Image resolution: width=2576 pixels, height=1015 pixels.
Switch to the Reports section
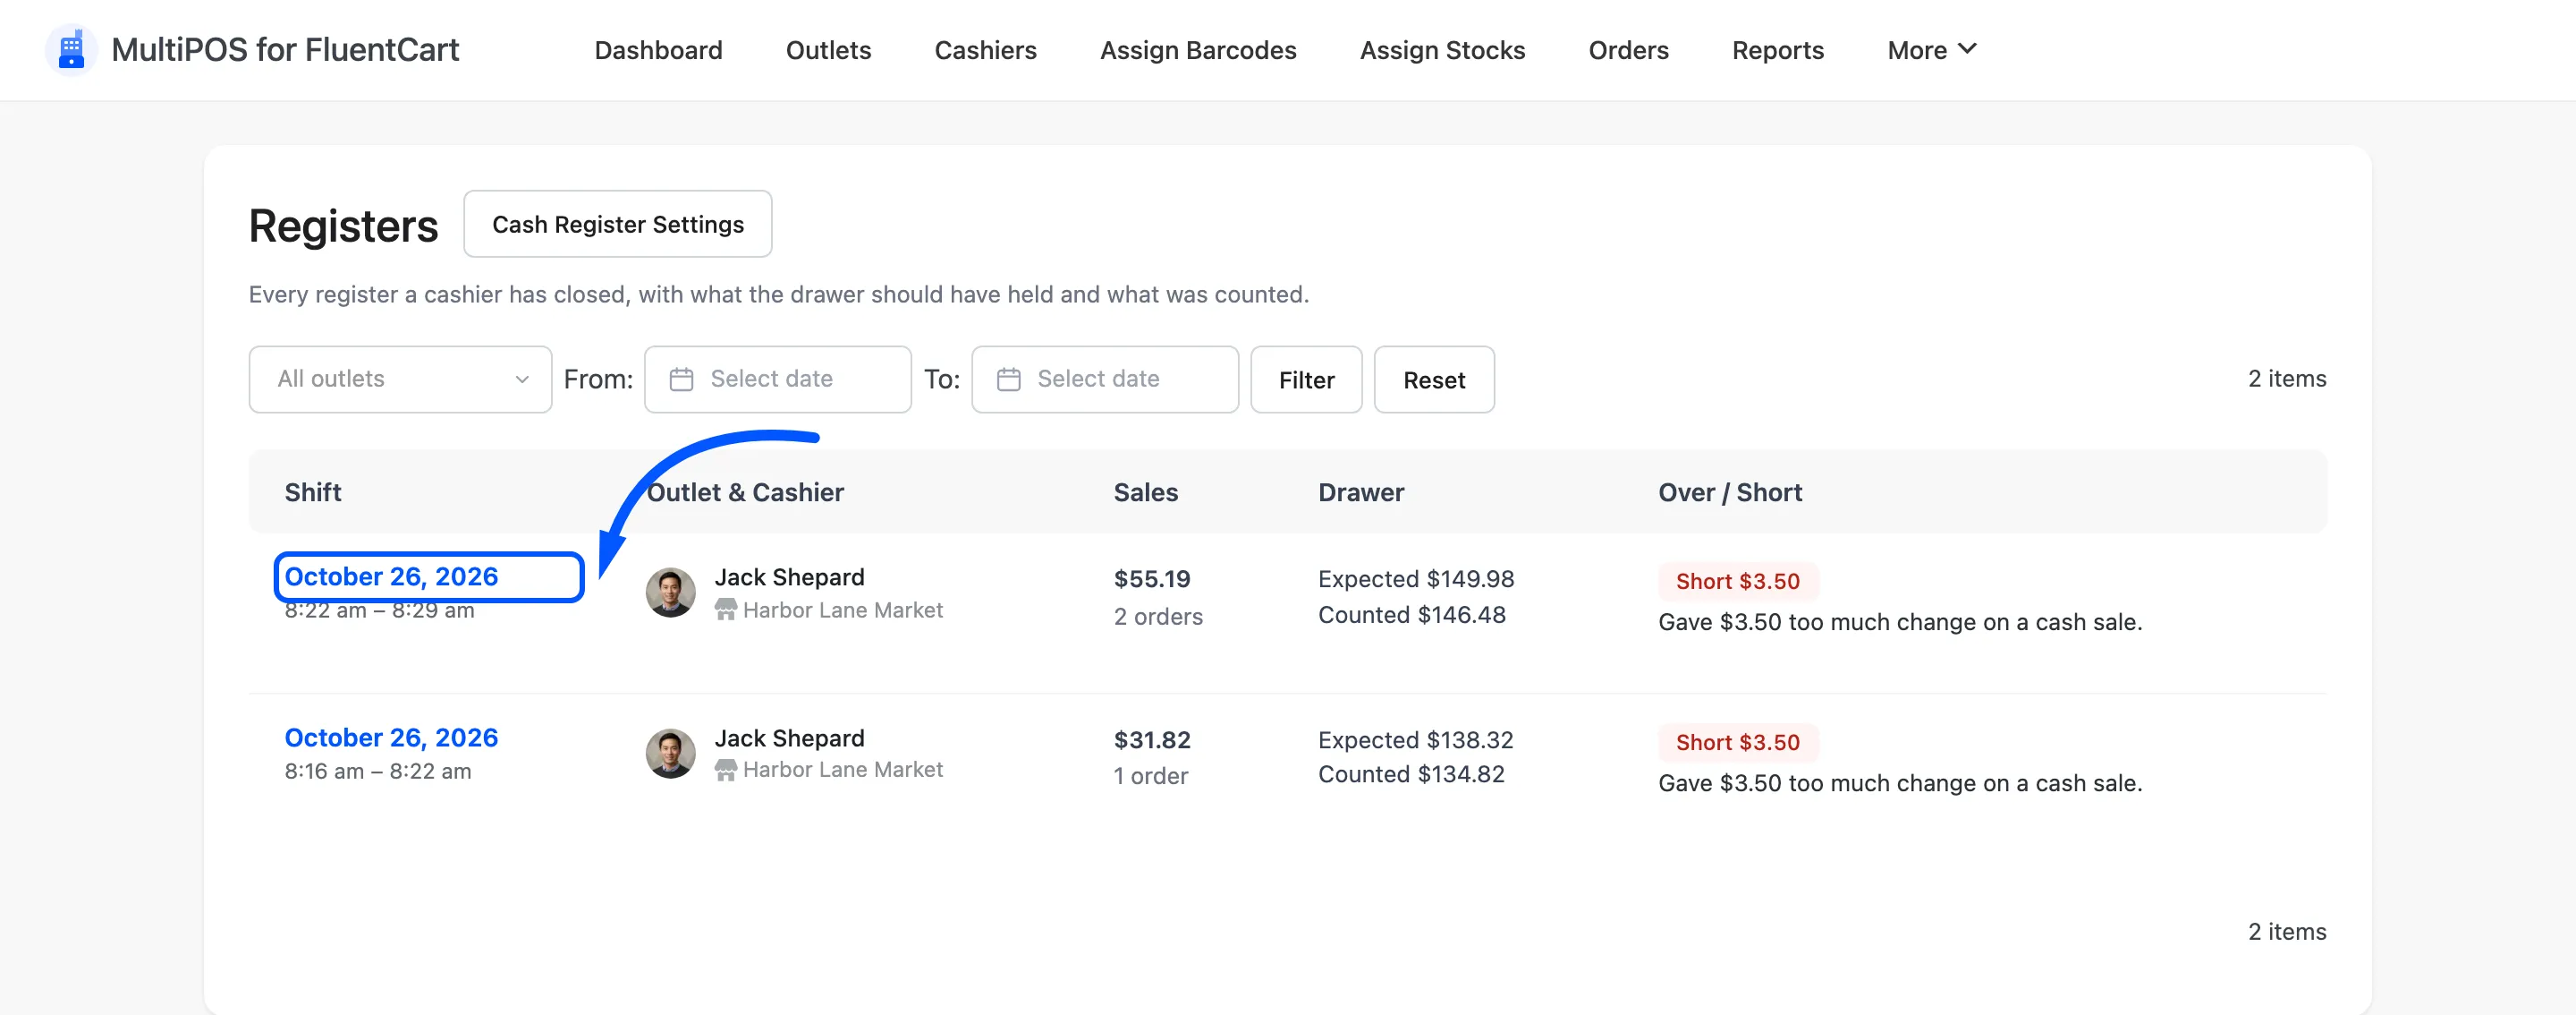tap(1777, 50)
